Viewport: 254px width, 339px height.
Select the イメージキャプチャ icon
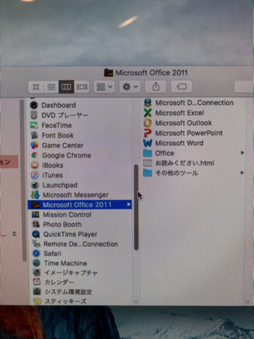point(37,273)
